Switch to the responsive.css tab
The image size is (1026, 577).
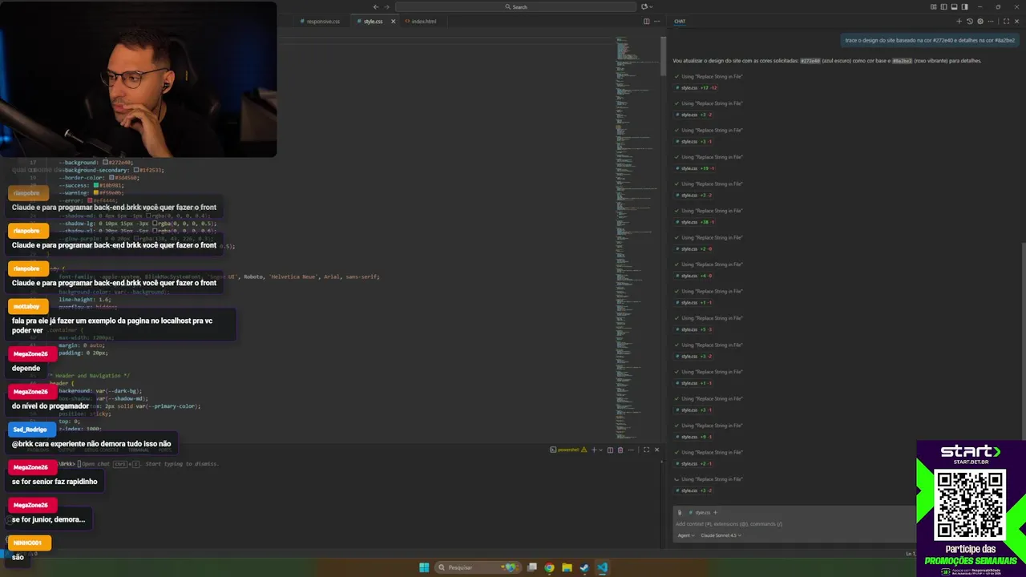coord(321,22)
